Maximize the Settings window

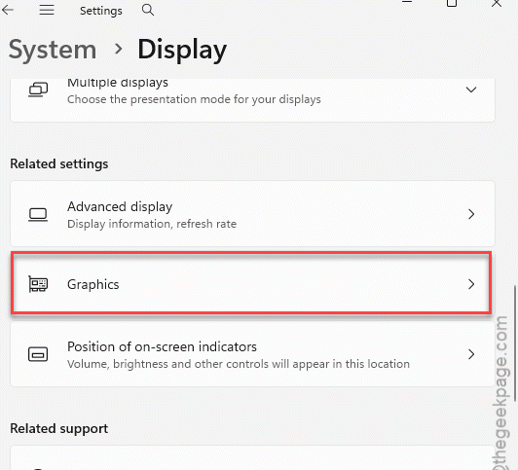pyautogui.click(x=452, y=3)
